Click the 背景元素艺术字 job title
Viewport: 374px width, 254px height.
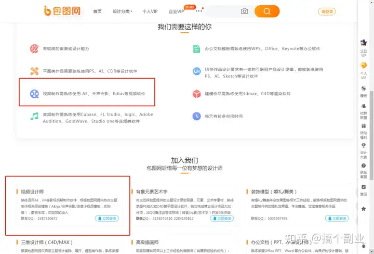152,192
